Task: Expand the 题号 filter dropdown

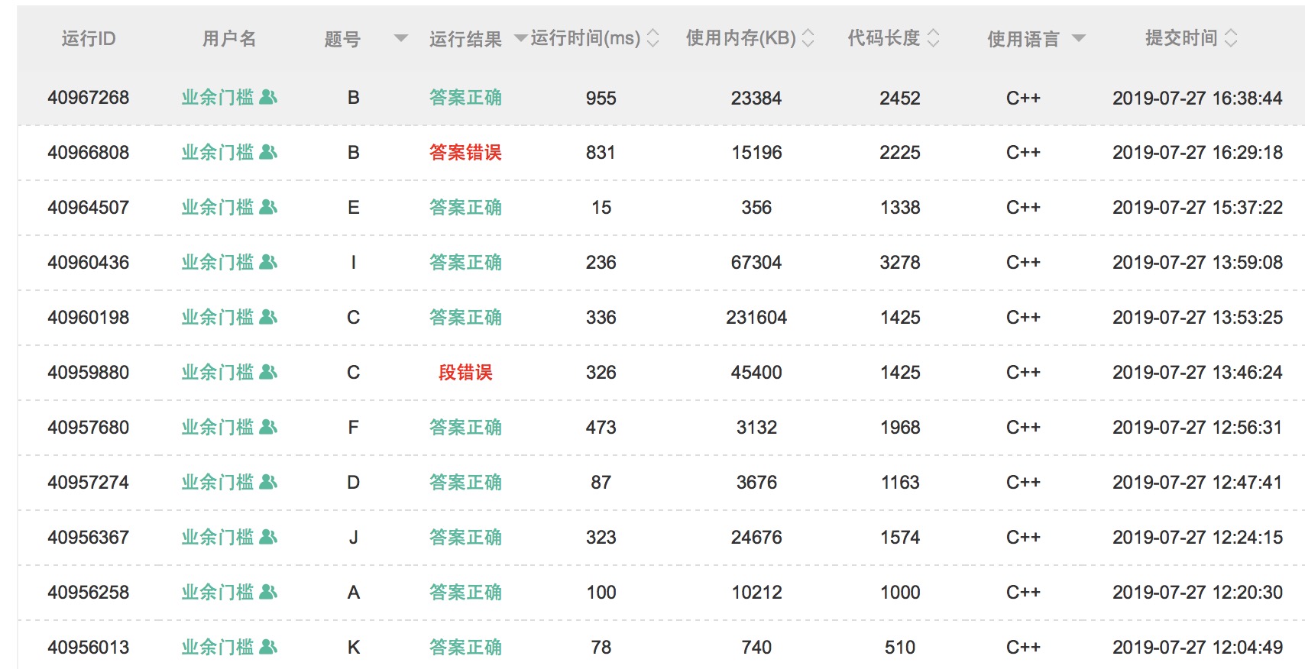Action: (400, 38)
